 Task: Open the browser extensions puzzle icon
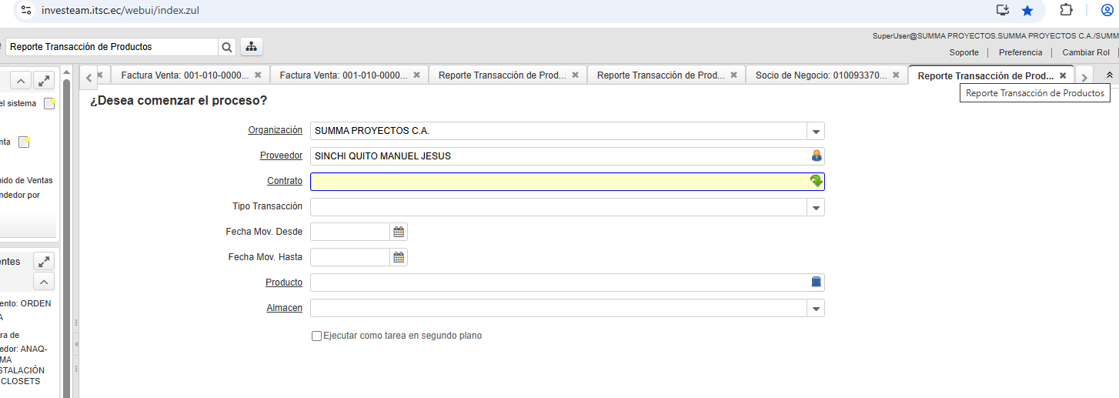coord(1066,11)
